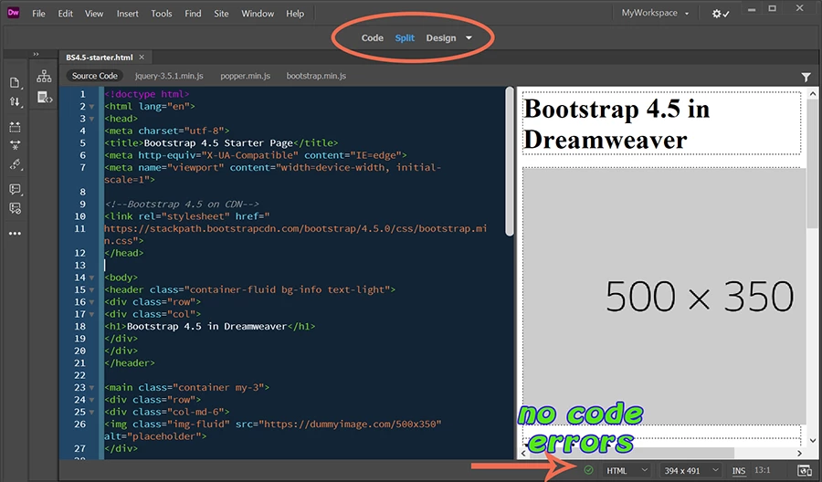Screen dimensions: 822x482
Task: Open the Tools menu
Action: coord(162,14)
